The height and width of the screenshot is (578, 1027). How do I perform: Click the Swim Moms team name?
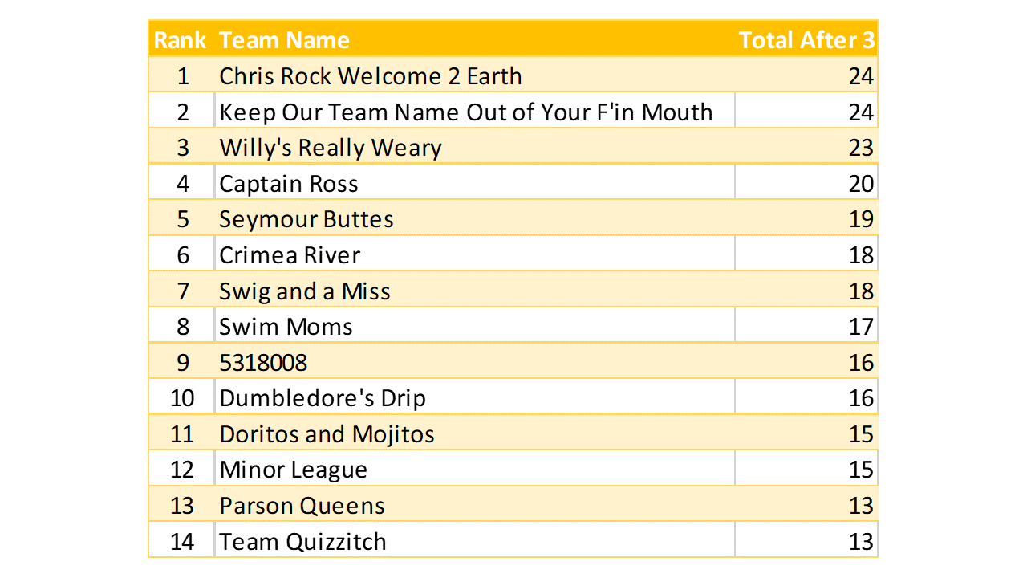click(x=286, y=327)
